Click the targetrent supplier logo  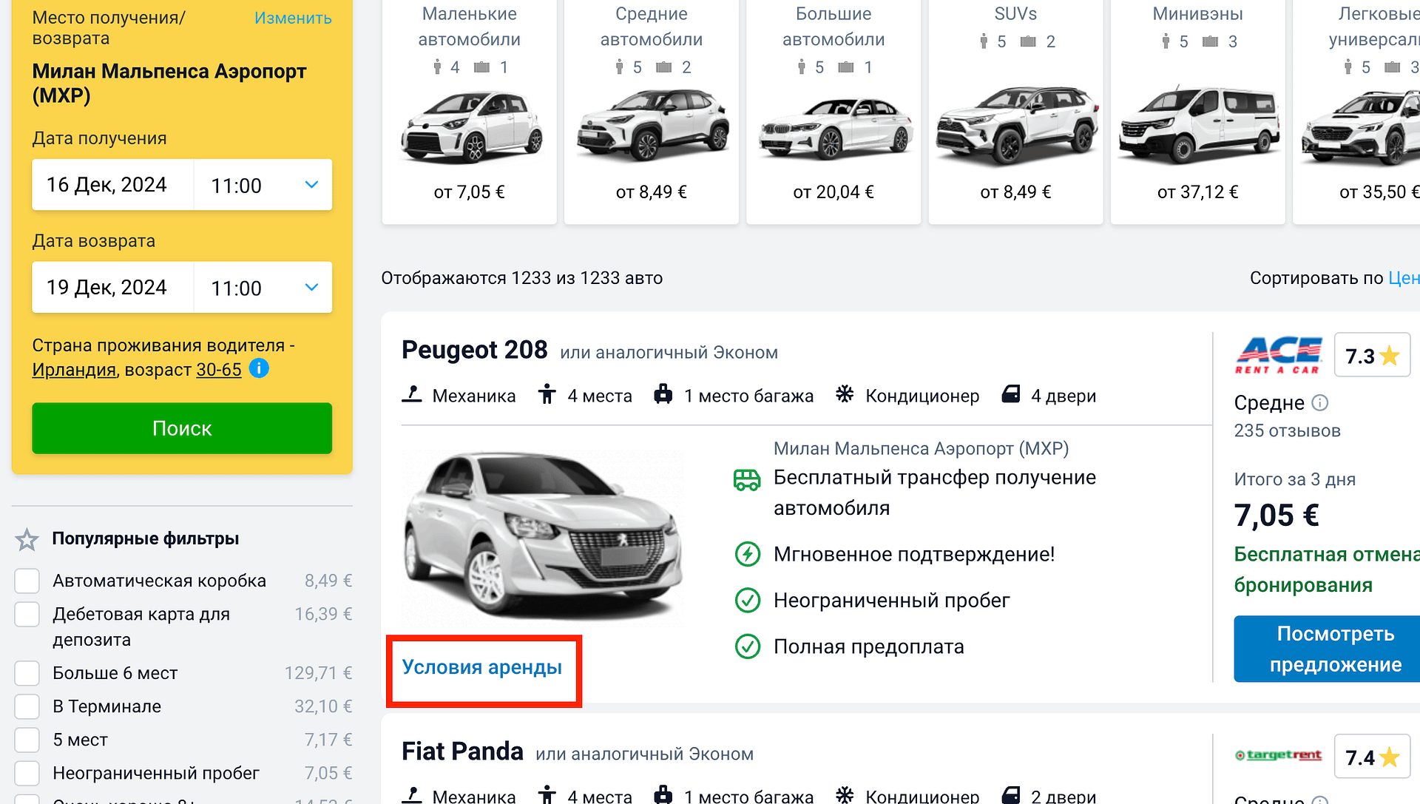(1278, 755)
